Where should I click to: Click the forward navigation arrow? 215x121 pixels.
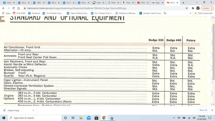point(9,8)
